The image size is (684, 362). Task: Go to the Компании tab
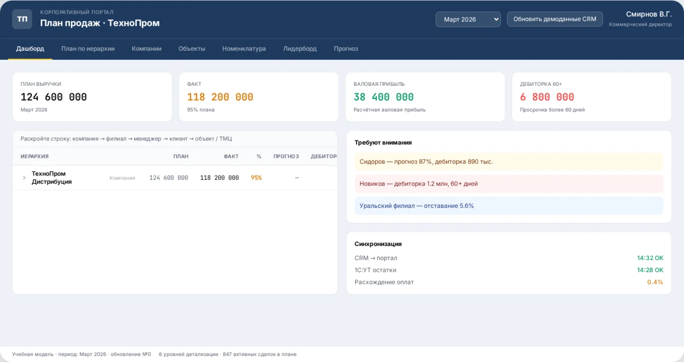(x=147, y=49)
